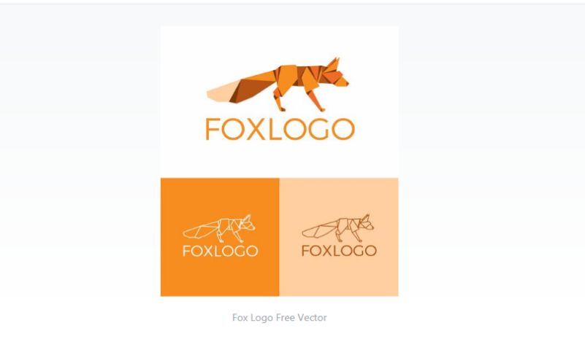Click the white FOXLOGO text on orange panel
This screenshot has width=585, height=339.
click(x=220, y=251)
